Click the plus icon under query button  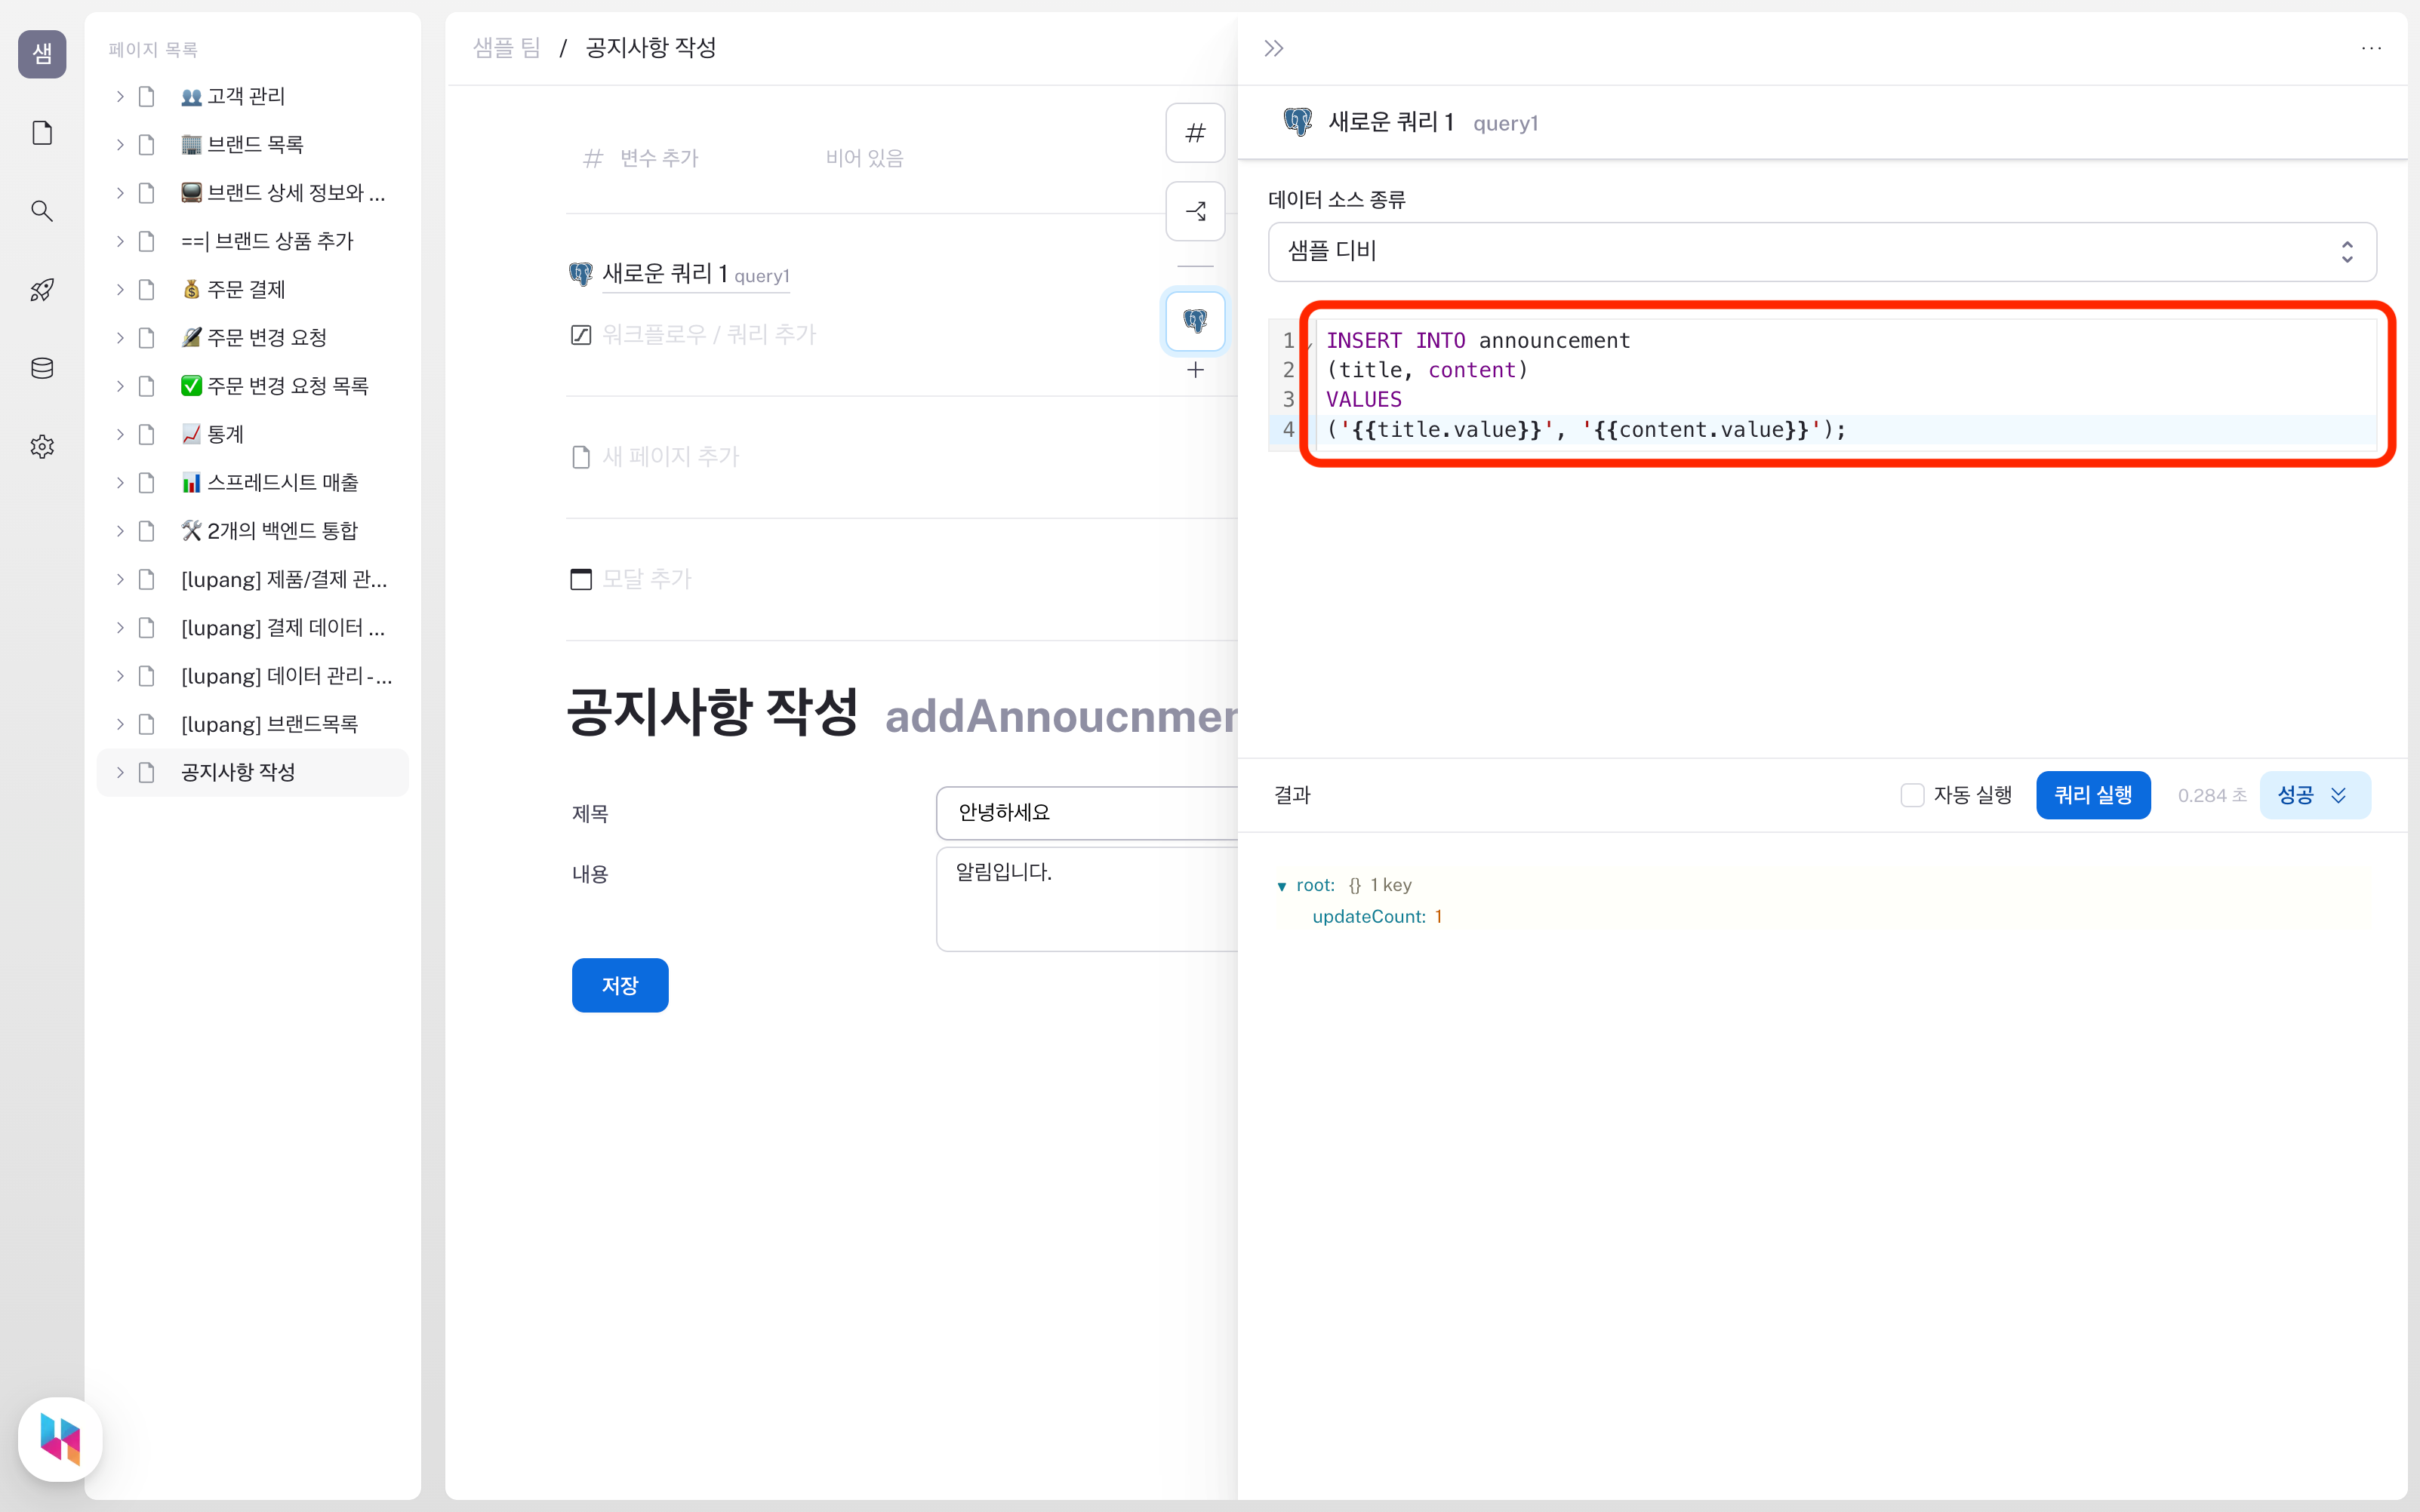tap(1194, 371)
